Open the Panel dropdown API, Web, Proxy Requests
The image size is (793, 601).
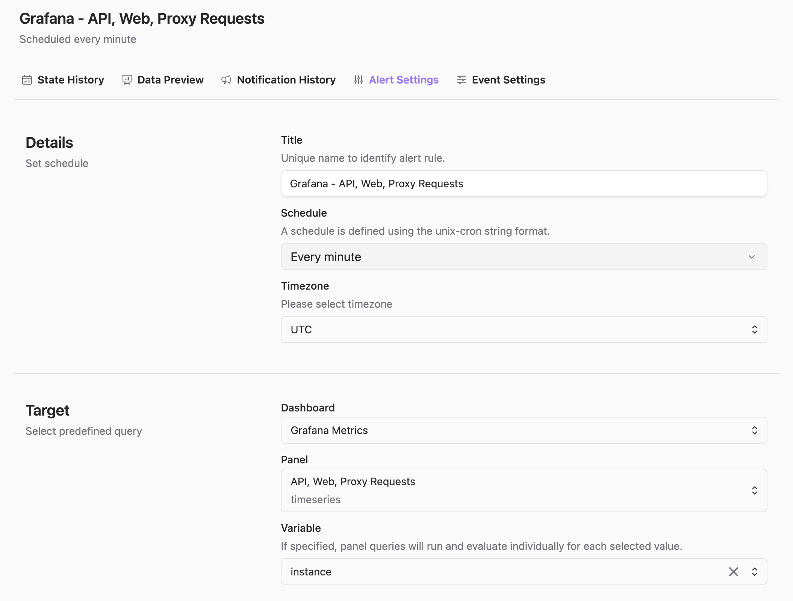click(x=524, y=490)
